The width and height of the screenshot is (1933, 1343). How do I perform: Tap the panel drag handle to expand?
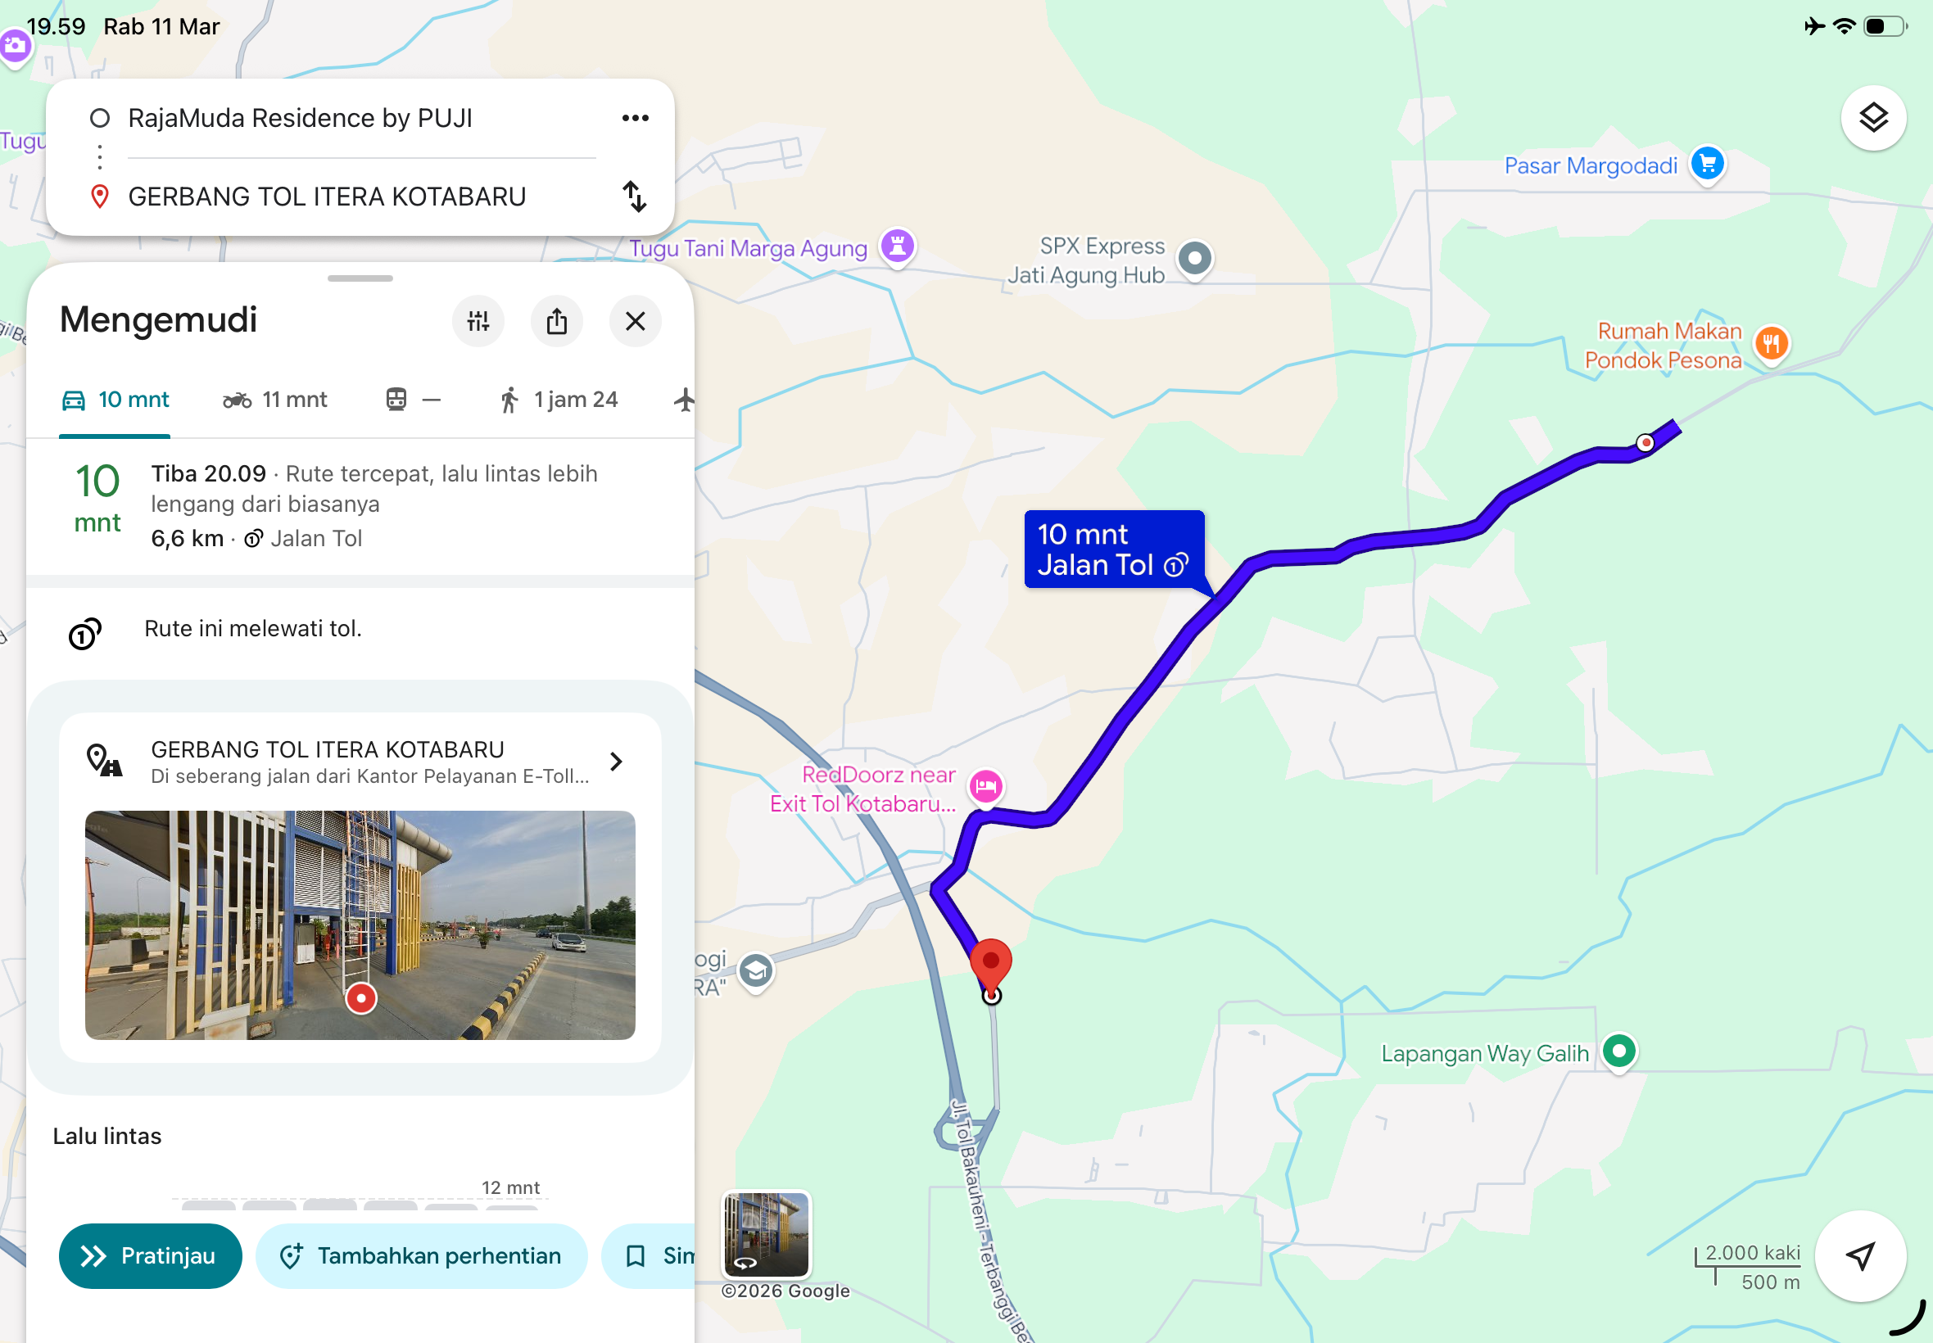click(x=360, y=278)
